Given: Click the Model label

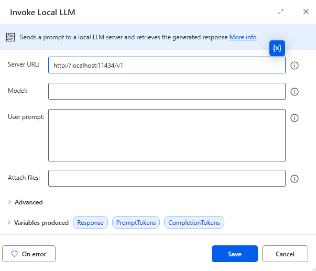Looking at the screenshot, I should coord(17,91).
